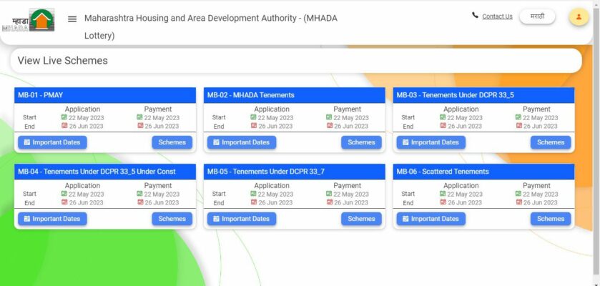Screen dimensions: 600x286
Task: Click MB-06 application start date 22 May 2023
Action: 465,194
